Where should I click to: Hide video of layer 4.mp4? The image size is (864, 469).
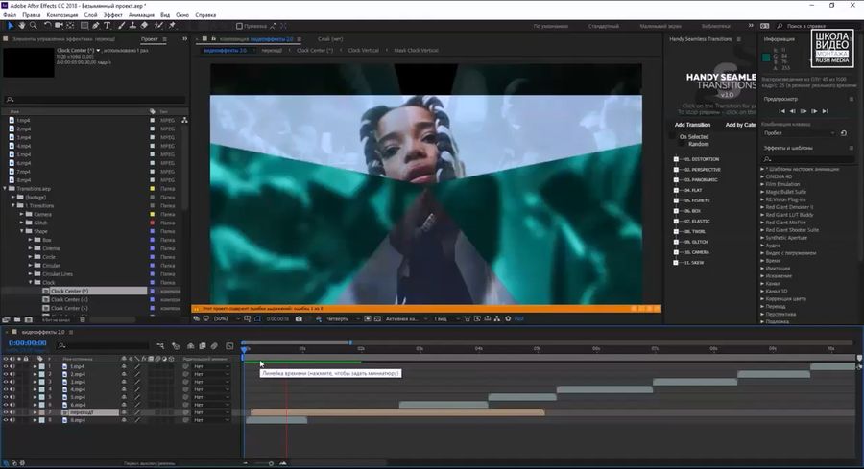[6, 389]
